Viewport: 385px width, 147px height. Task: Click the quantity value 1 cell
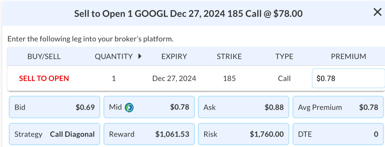[114, 78]
